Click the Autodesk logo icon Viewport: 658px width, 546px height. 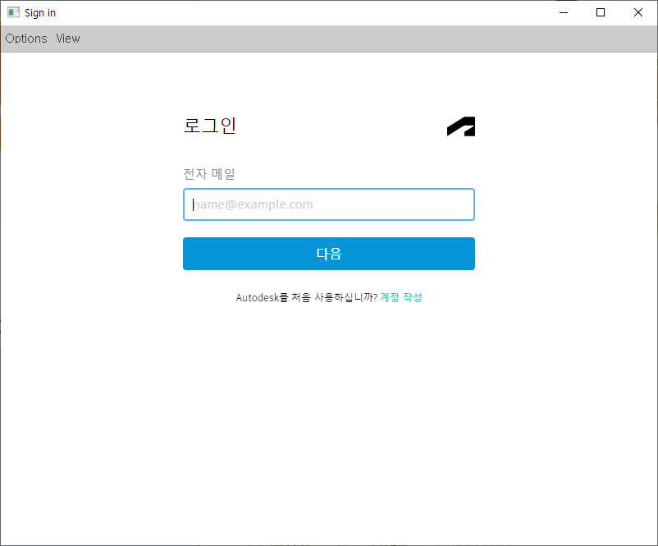(x=461, y=126)
